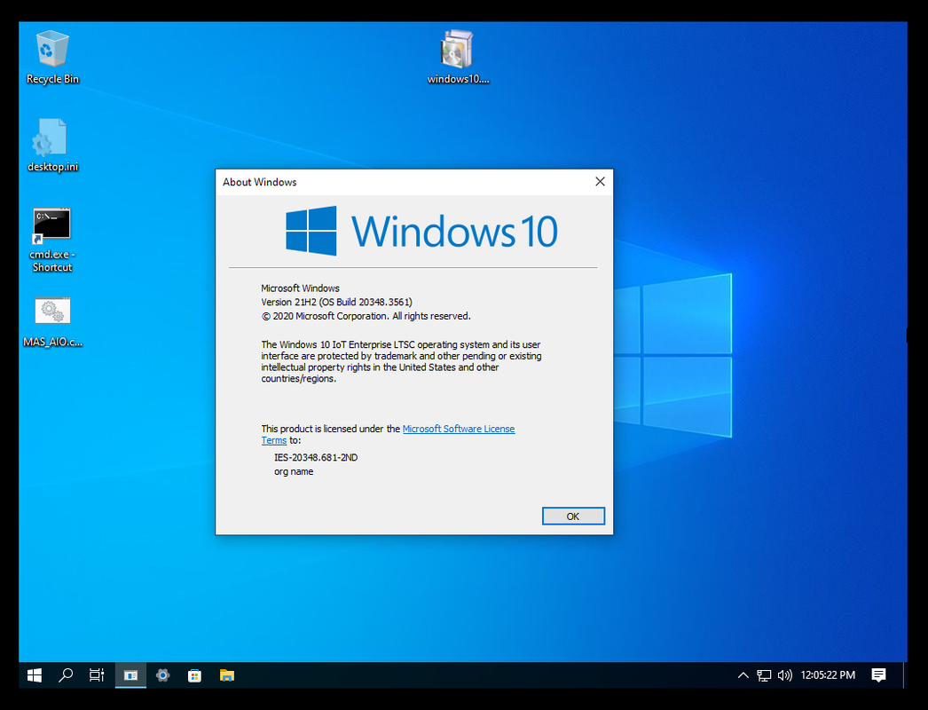Click the Show desktop sliver
Image resolution: width=928 pixels, height=710 pixels.
tap(905, 675)
